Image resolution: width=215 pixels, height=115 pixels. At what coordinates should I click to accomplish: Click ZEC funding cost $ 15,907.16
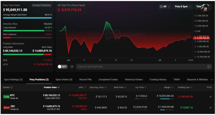(187, 108)
